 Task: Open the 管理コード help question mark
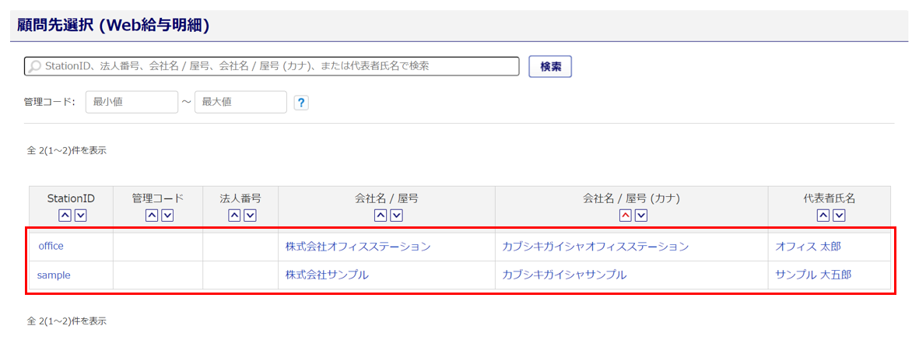[301, 103]
